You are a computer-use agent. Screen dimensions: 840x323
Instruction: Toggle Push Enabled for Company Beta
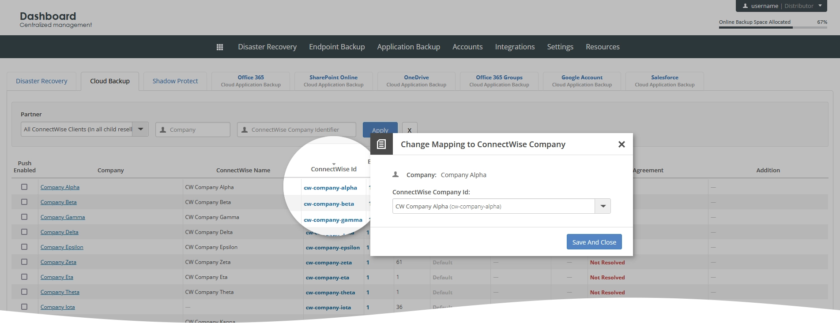[24, 202]
